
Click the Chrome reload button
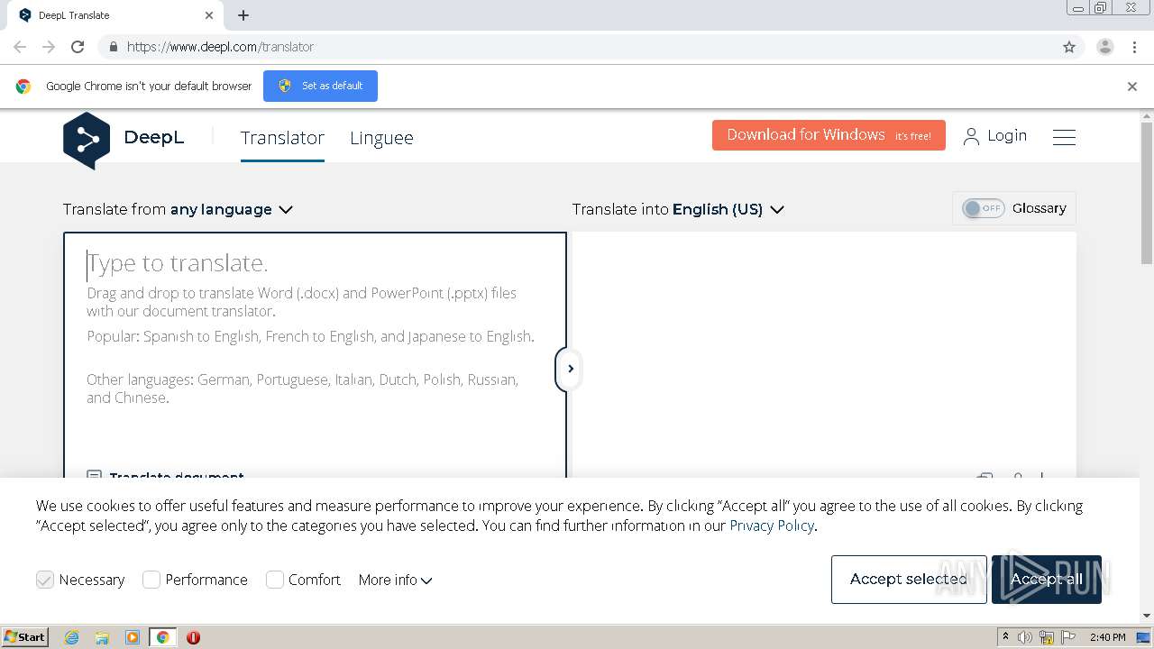coord(78,47)
